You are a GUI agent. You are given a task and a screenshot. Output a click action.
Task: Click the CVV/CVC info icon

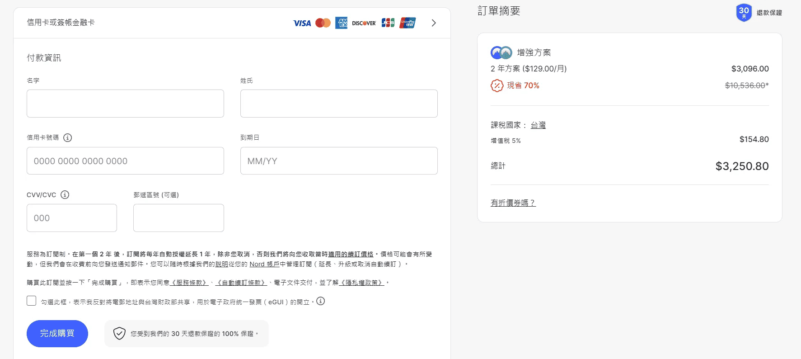[65, 195]
